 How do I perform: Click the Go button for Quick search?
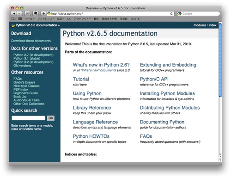point(51,118)
